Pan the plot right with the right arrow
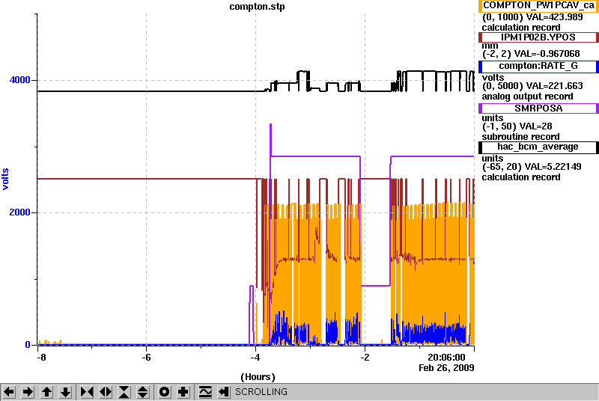Viewport: 599px width, 401px height. [28, 392]
